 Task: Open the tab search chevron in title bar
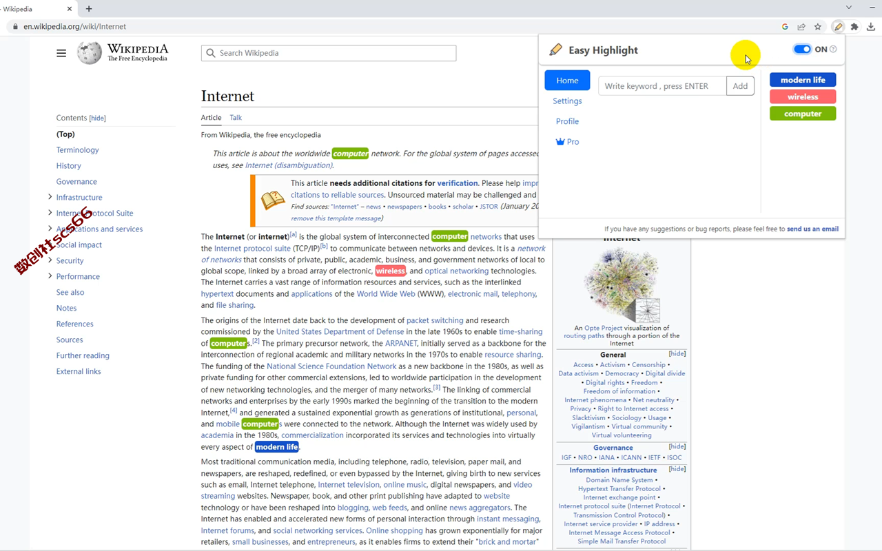click(x=849, y=8)
